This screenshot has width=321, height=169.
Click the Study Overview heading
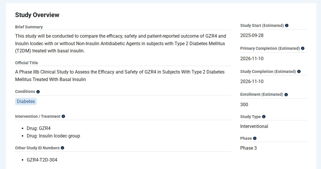(37, 15)
